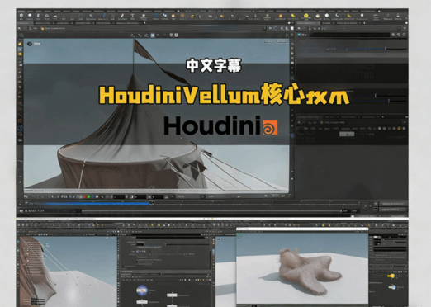Click the first playback control at playbar's left end
Image resolution: width=431 pixels, height=307 pixels.
pos(26,196)
